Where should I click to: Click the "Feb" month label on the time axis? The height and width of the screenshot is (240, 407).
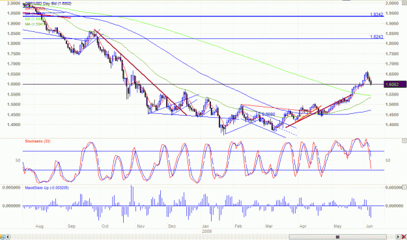click(x=238, y=226)
